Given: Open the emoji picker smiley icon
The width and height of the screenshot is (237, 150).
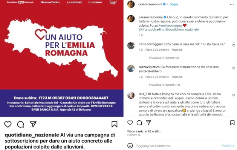Looking at the screenshot, I should [130, 145].
